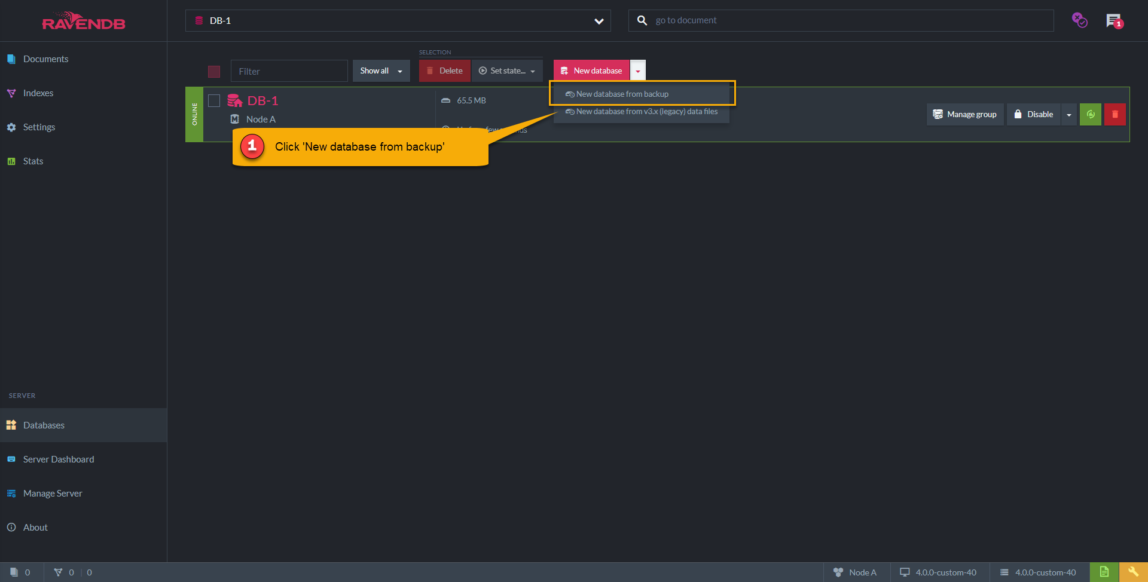Click the RavenDB logo
The width and height of the screenshot is (1148, 582).
coord(84,21)
